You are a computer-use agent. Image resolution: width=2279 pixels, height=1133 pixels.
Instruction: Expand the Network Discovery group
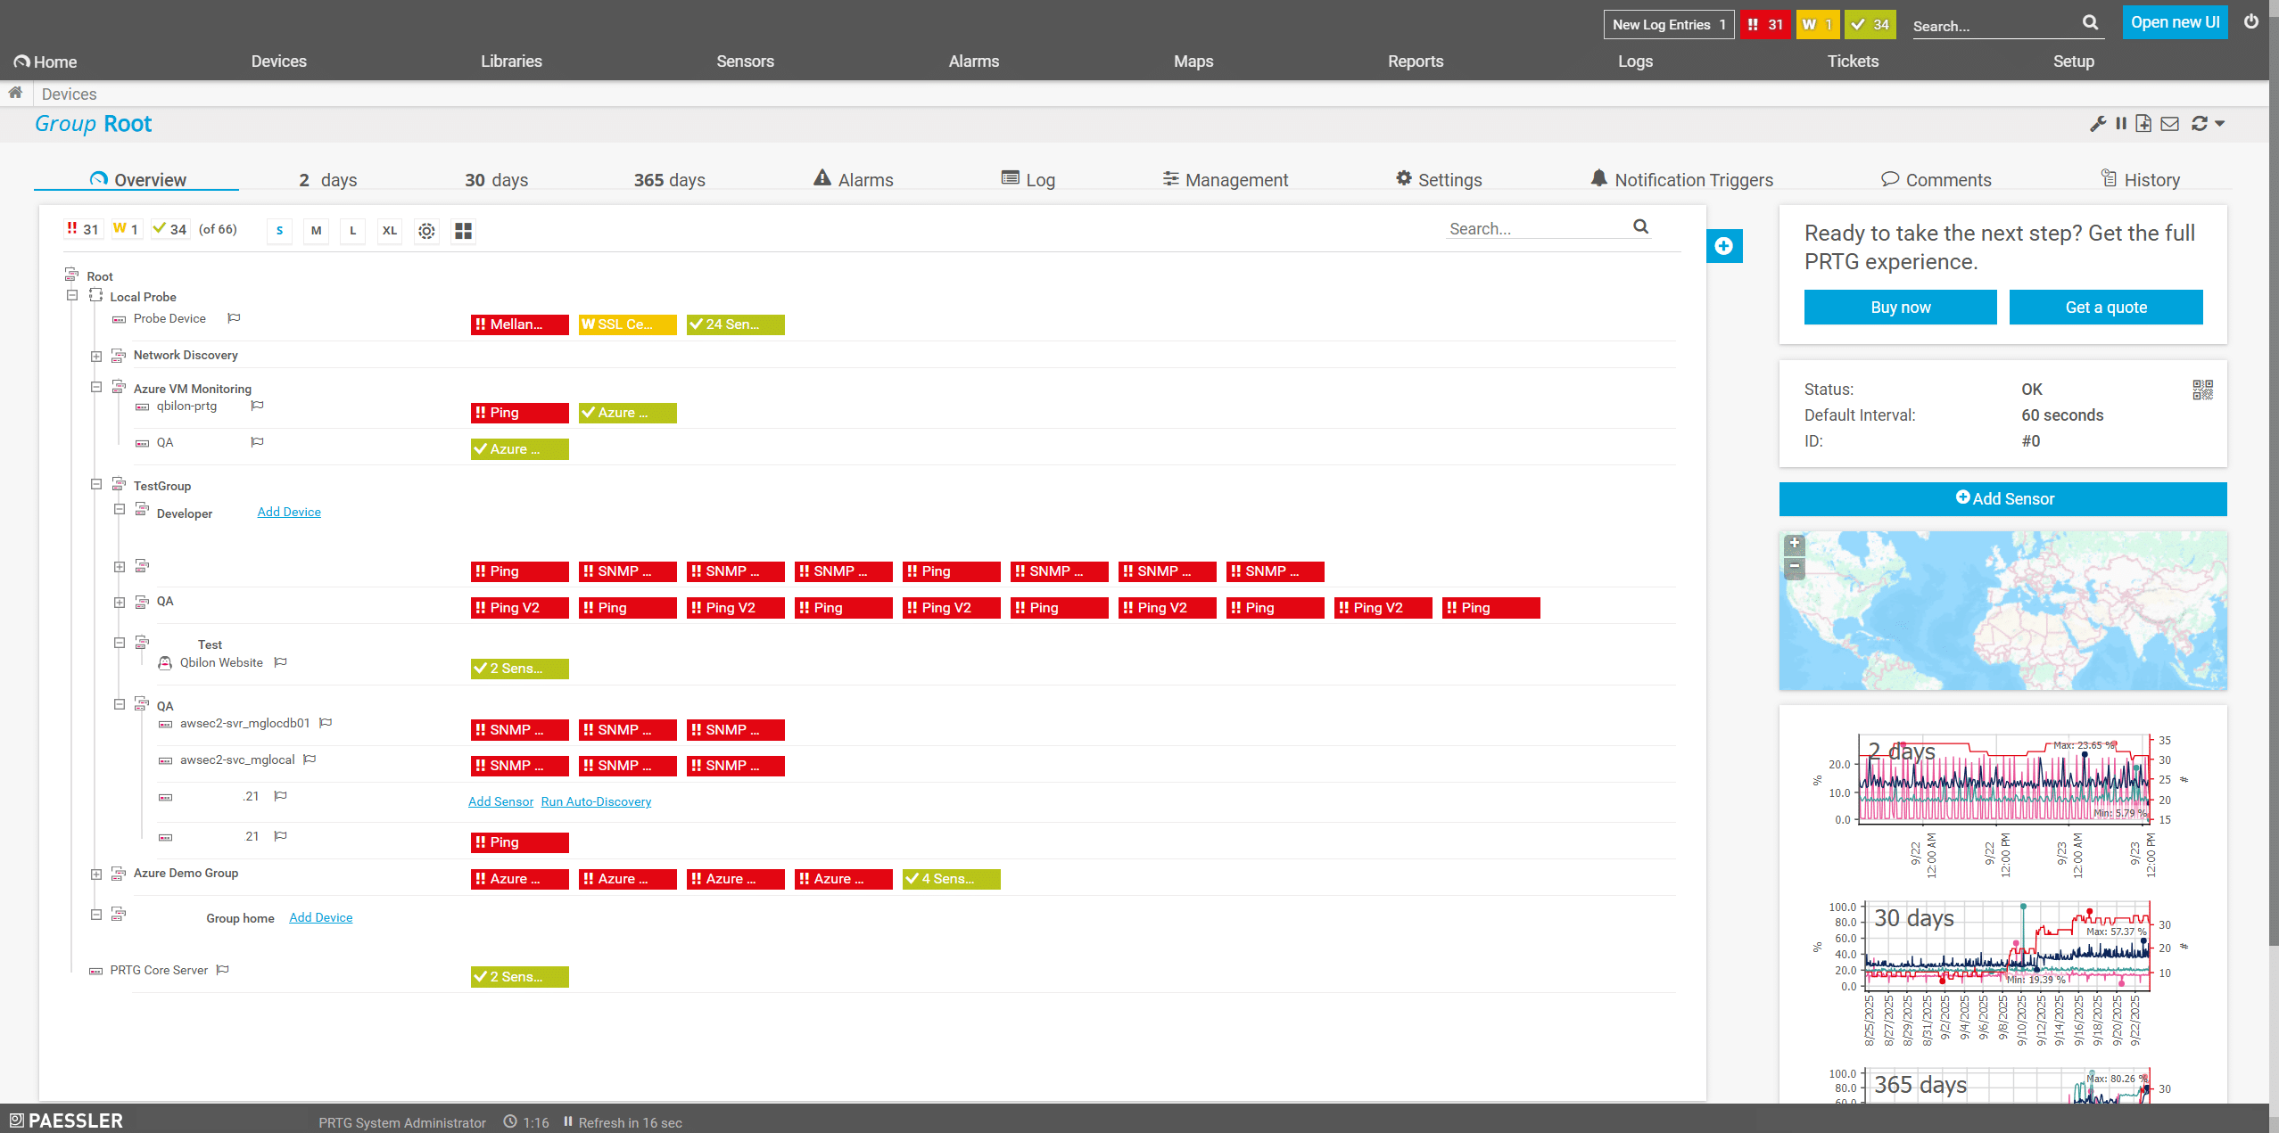96,356
